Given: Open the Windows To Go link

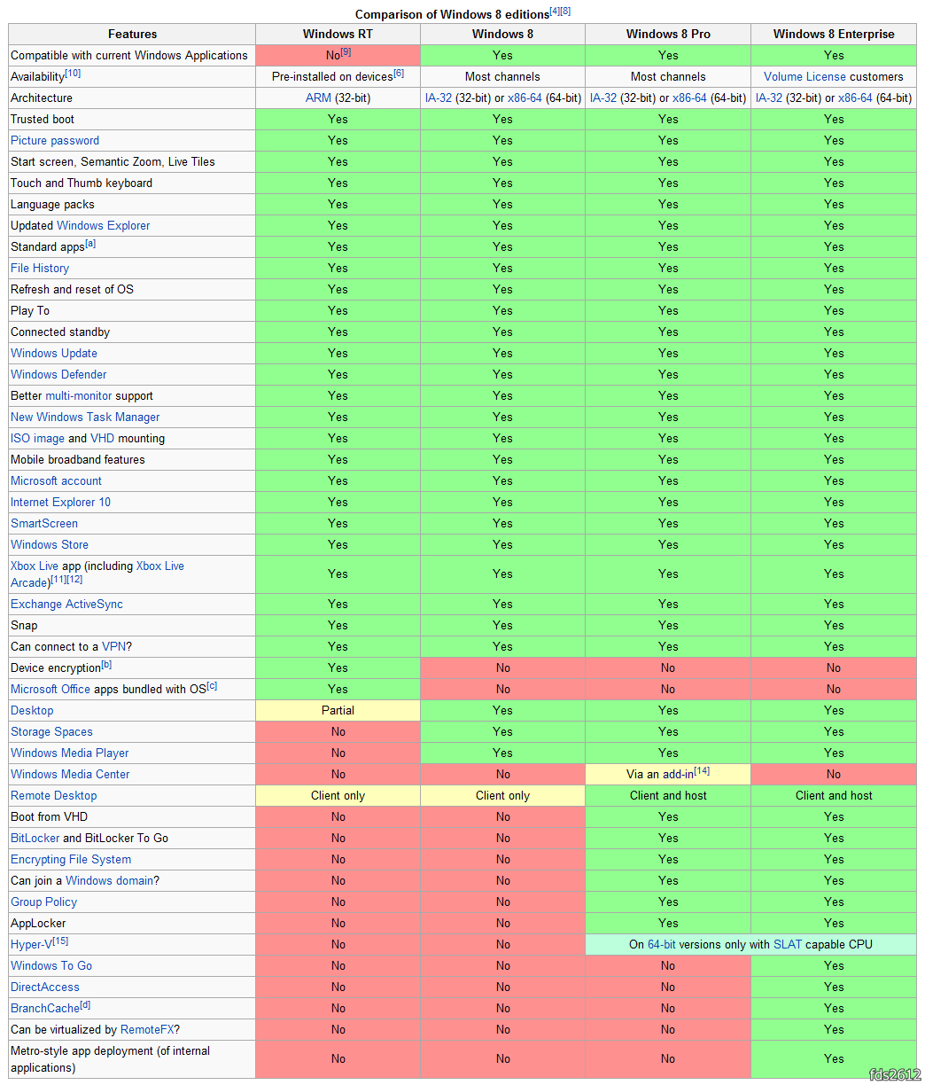Looking at the screenshot, I should [x=51, y=965].
